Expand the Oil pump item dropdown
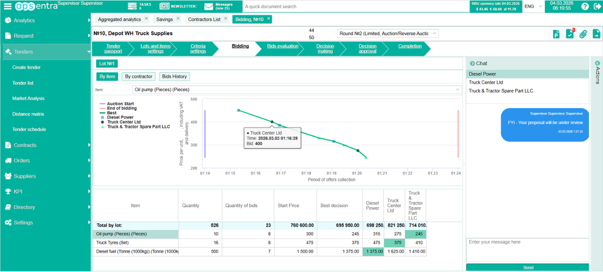 (x=297, y=89)
